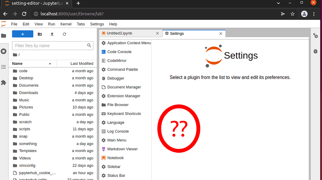
Task: Select the CodeMirror plugin entry
Action: coord(117,60)
